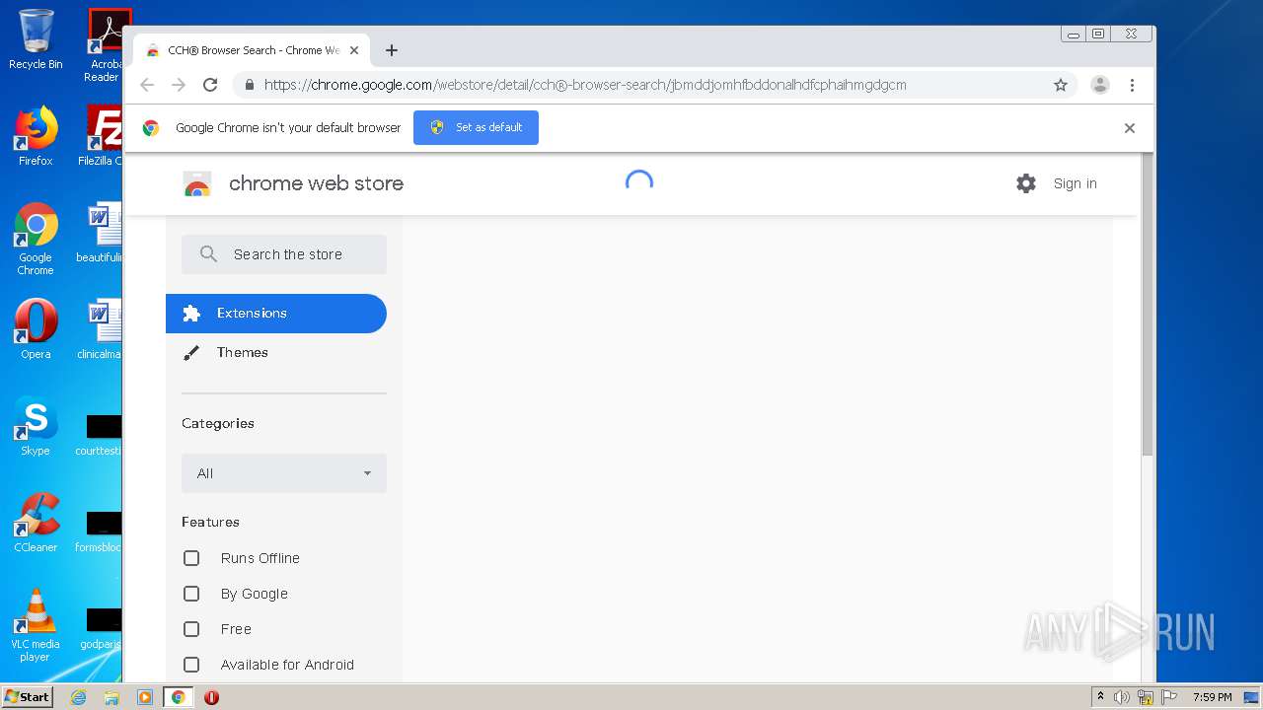This screenshot has height=710, width=1263.
Task: Launch Google Chrome desktop shortcut
Action: coord(36,239)
